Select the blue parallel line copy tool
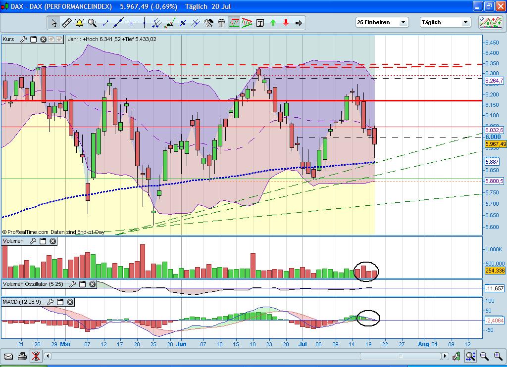Screen dimensions: 507x367 [x=196, y=23]
